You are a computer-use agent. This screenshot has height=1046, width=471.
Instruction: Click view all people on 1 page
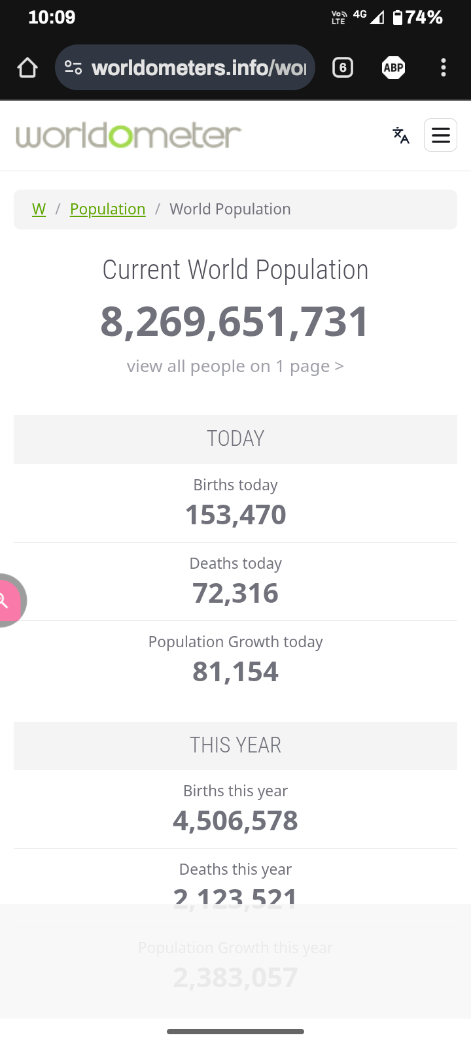[235, 366]
